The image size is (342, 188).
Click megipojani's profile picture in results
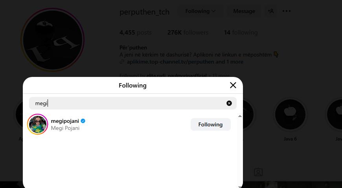[x=38, y=124]
